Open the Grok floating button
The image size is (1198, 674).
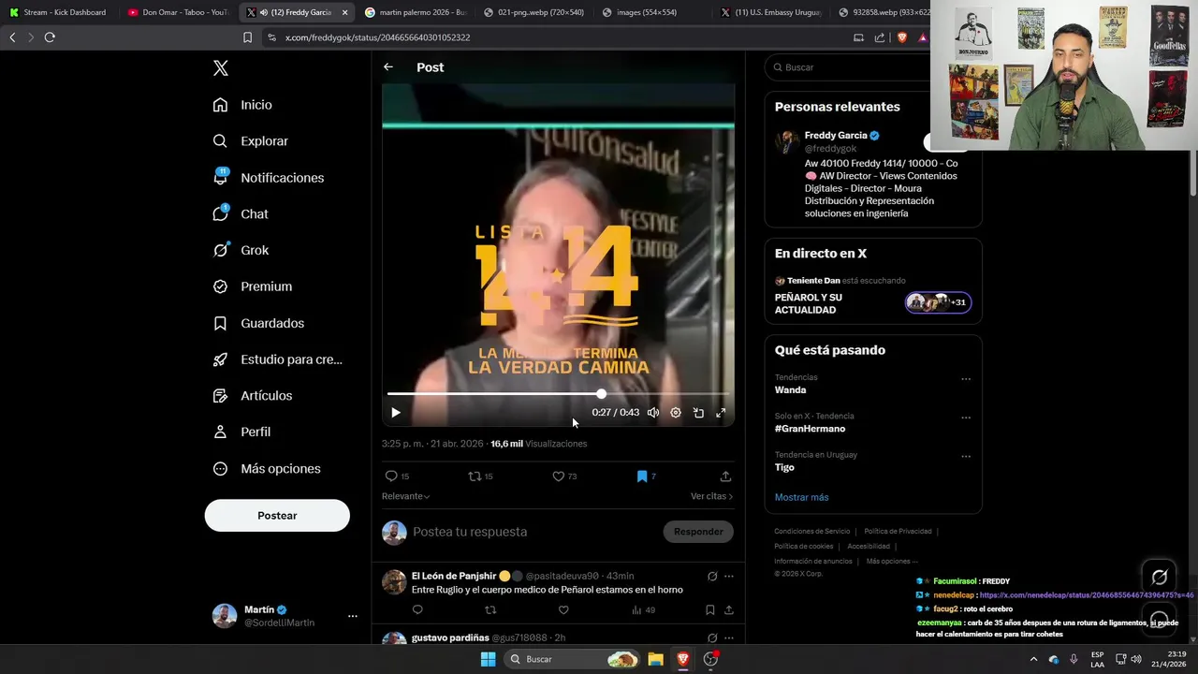click(1160, 578)
